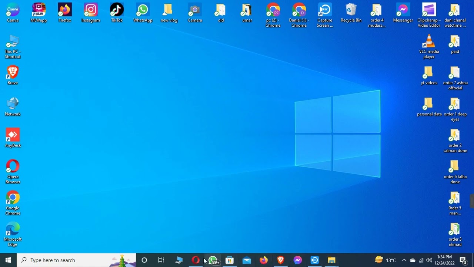Select the 'order 2 salman done' folder
Screen dimensions: 474x267
[455, 141]
